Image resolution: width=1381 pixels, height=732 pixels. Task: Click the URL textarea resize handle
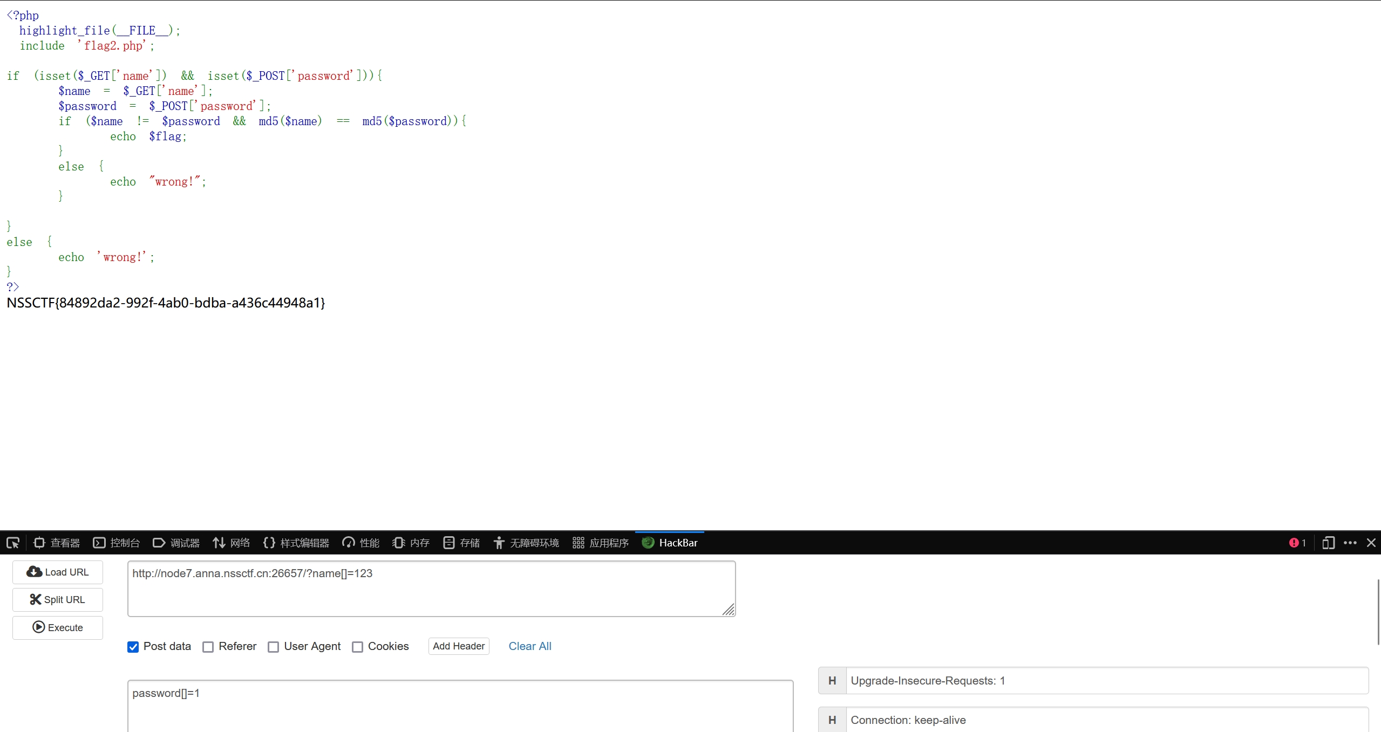coord(729,610)
